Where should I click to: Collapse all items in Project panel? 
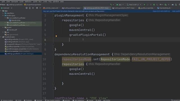tap(33, 8)
